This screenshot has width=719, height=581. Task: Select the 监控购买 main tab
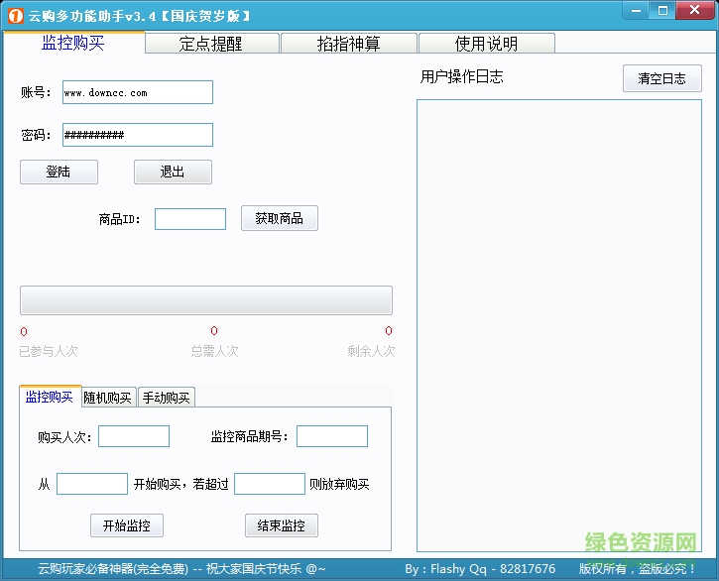pos(73,43)
